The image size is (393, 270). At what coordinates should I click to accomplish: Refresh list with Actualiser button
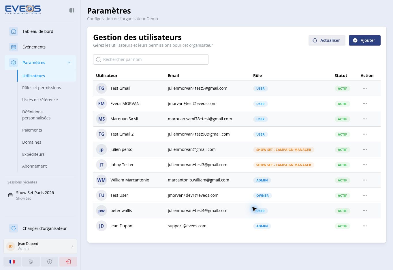(327, 40)
